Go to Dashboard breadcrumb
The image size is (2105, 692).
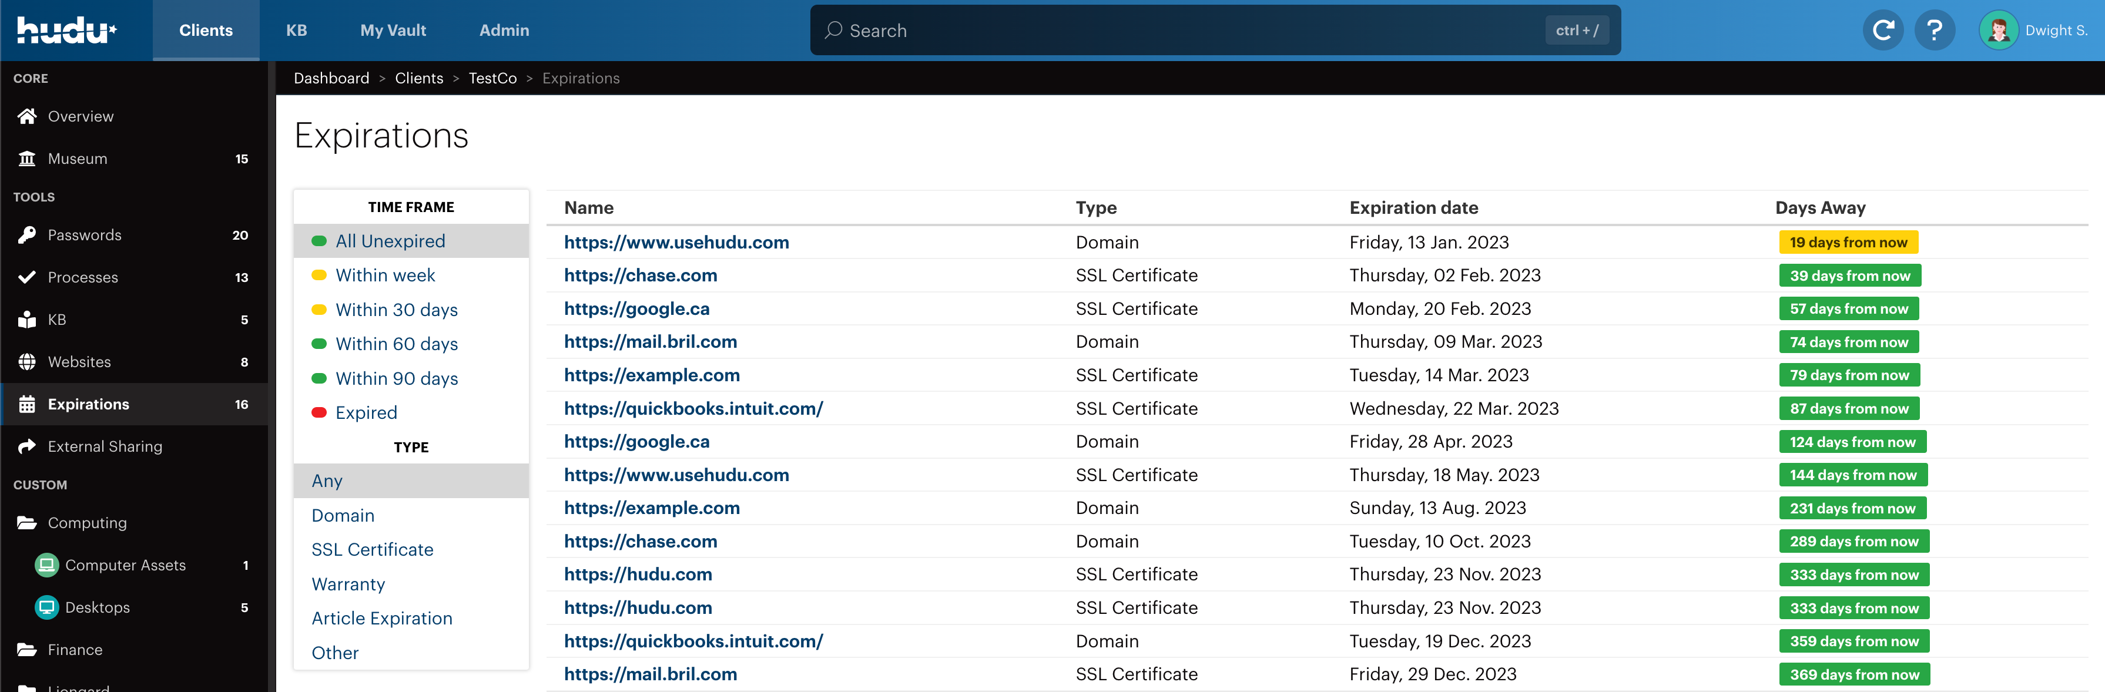331,79
